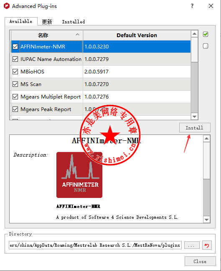Open the help question mark button
Viewport: 221px width, 271px height.
(x=192, y=6)
